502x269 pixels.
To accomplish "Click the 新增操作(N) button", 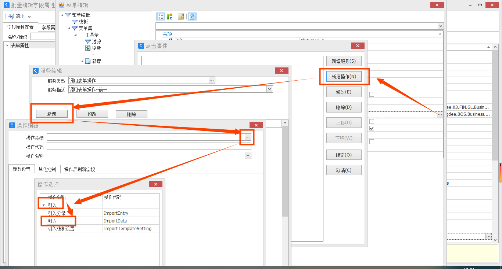I will coord(344,77).
